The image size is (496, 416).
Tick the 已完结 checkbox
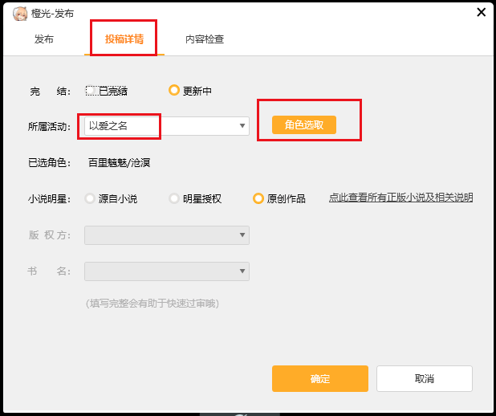point(92,91)
